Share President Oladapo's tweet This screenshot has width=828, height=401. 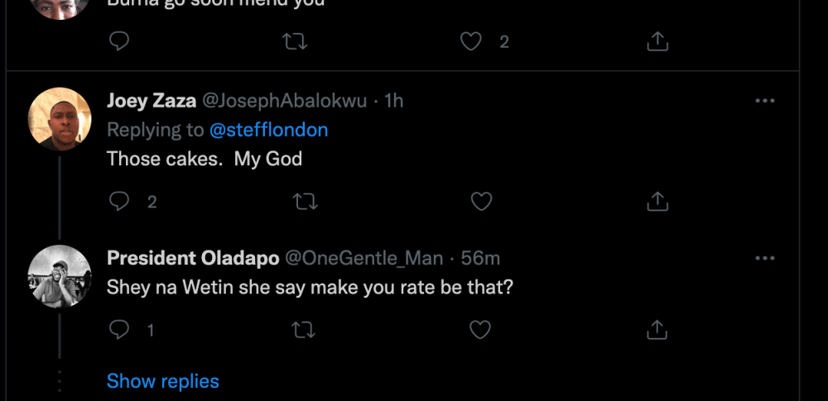pyautogui.click(x=657, y=330)
